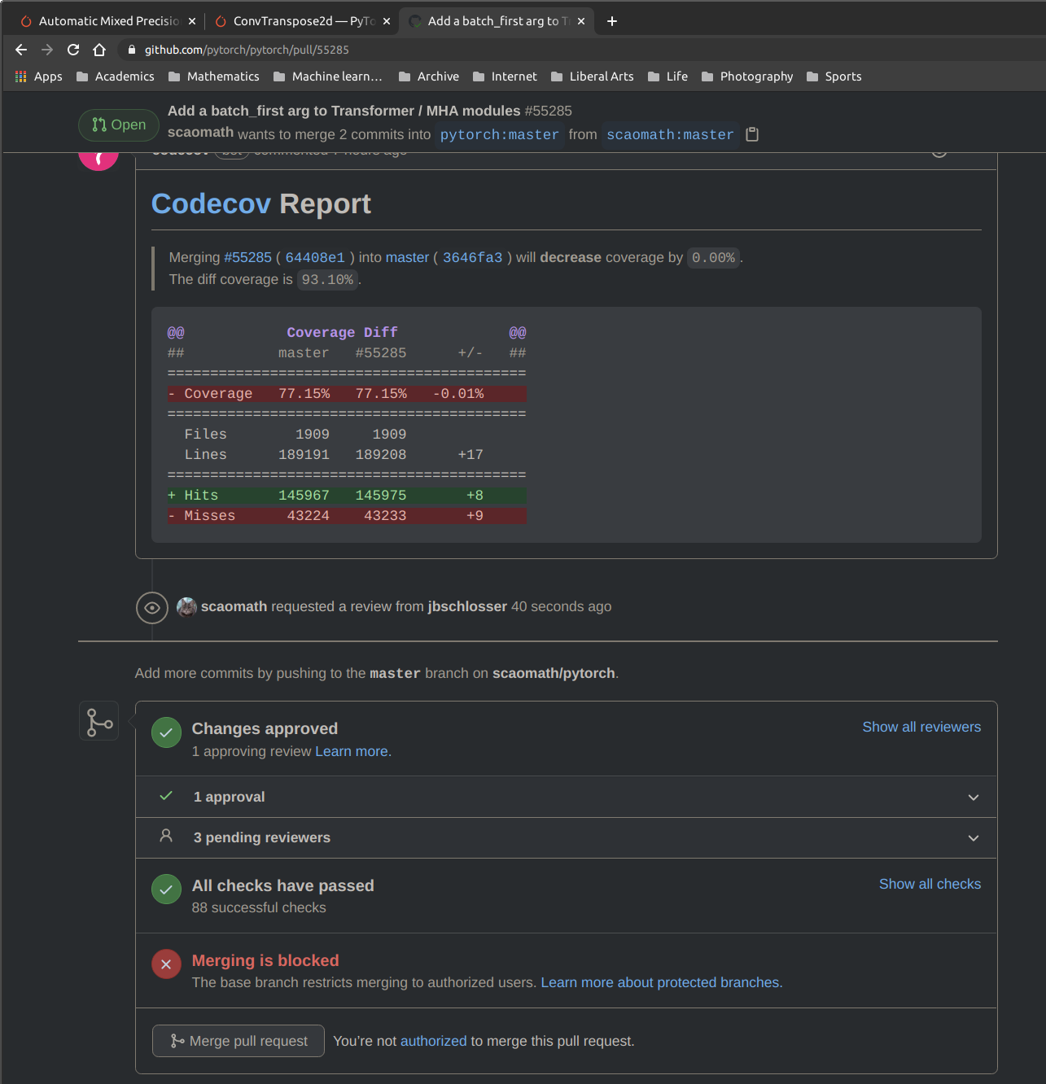Click the green Changes approved checkmark icon

(166, 732)
